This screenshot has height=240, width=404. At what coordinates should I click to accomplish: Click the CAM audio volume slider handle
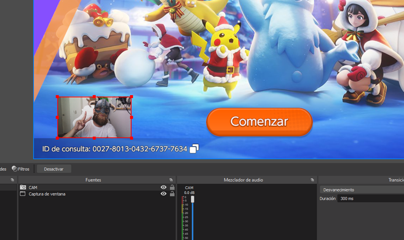pos(193,199)
